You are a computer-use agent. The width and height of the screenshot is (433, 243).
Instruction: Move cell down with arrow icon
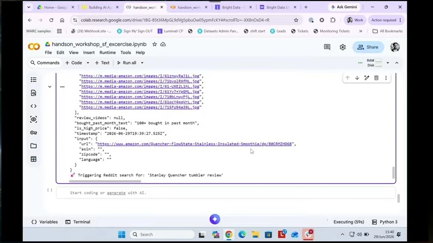coord(357,78)
